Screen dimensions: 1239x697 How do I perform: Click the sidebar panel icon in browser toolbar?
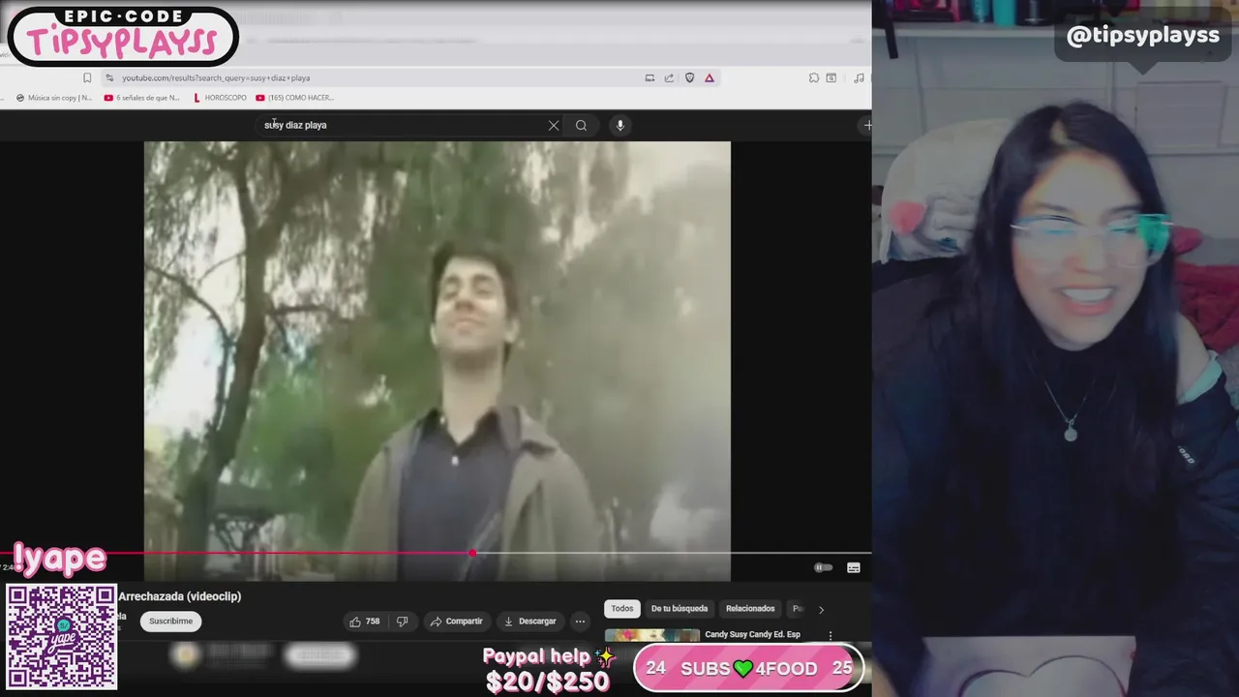pos(831,78)
